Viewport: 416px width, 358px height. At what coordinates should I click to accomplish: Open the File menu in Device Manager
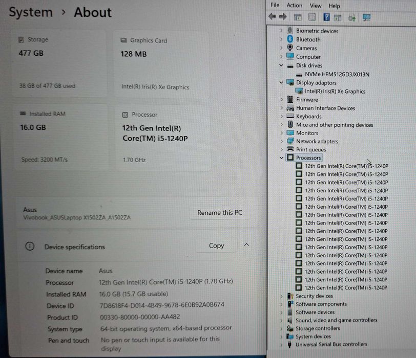[275, 5]
